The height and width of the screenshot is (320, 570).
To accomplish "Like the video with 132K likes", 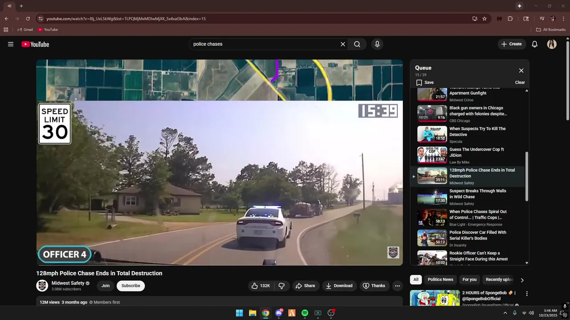I will [261, 286].
